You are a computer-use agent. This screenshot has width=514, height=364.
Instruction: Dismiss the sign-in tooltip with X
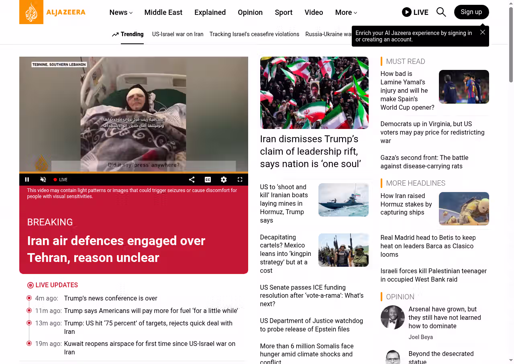click(482, 32)
